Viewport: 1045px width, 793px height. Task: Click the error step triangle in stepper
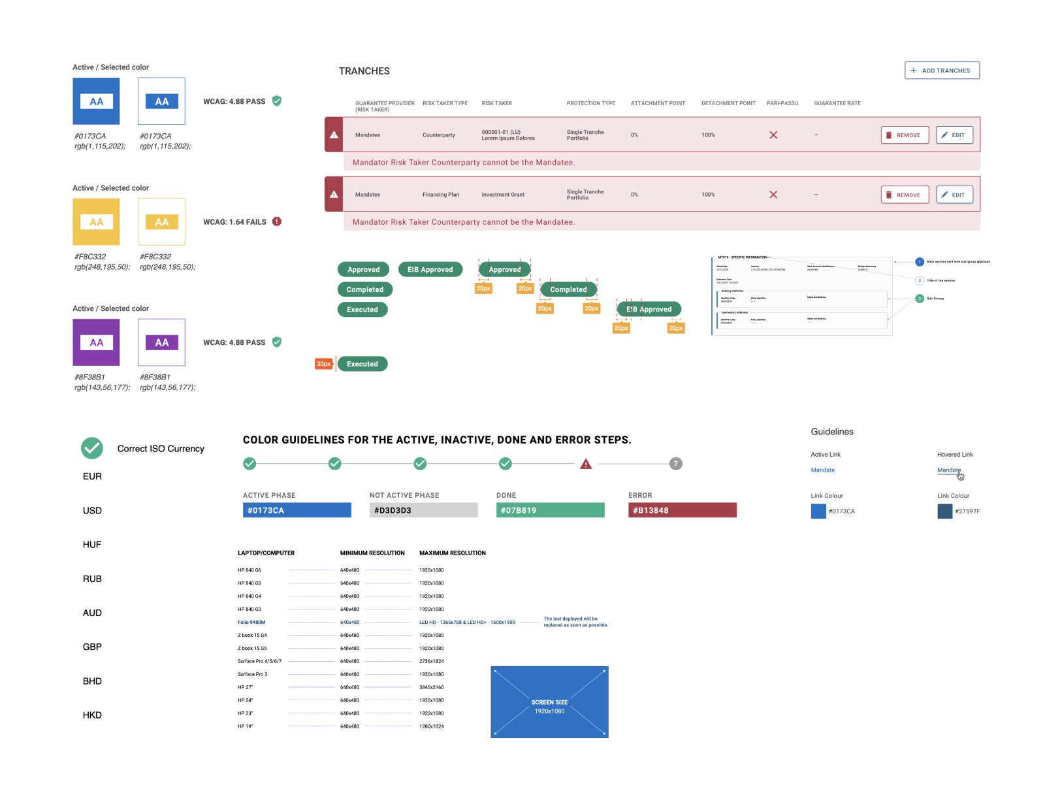(586, 464)
